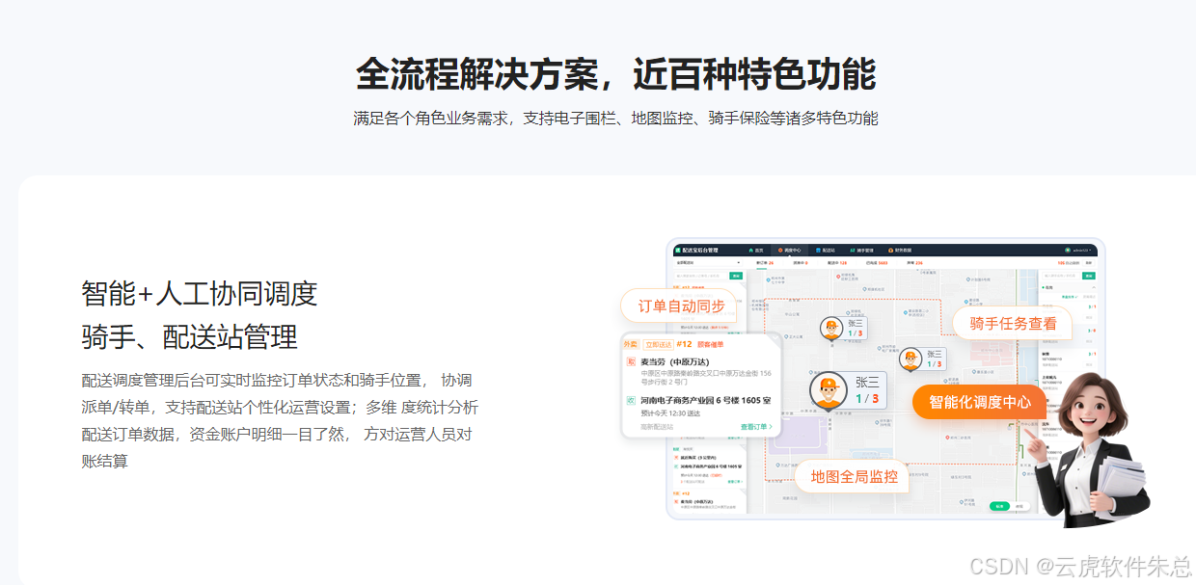Click the green map mode toggle at bottom
Viewport: 1196px width, 585px height.
(x=1000, y=505)
